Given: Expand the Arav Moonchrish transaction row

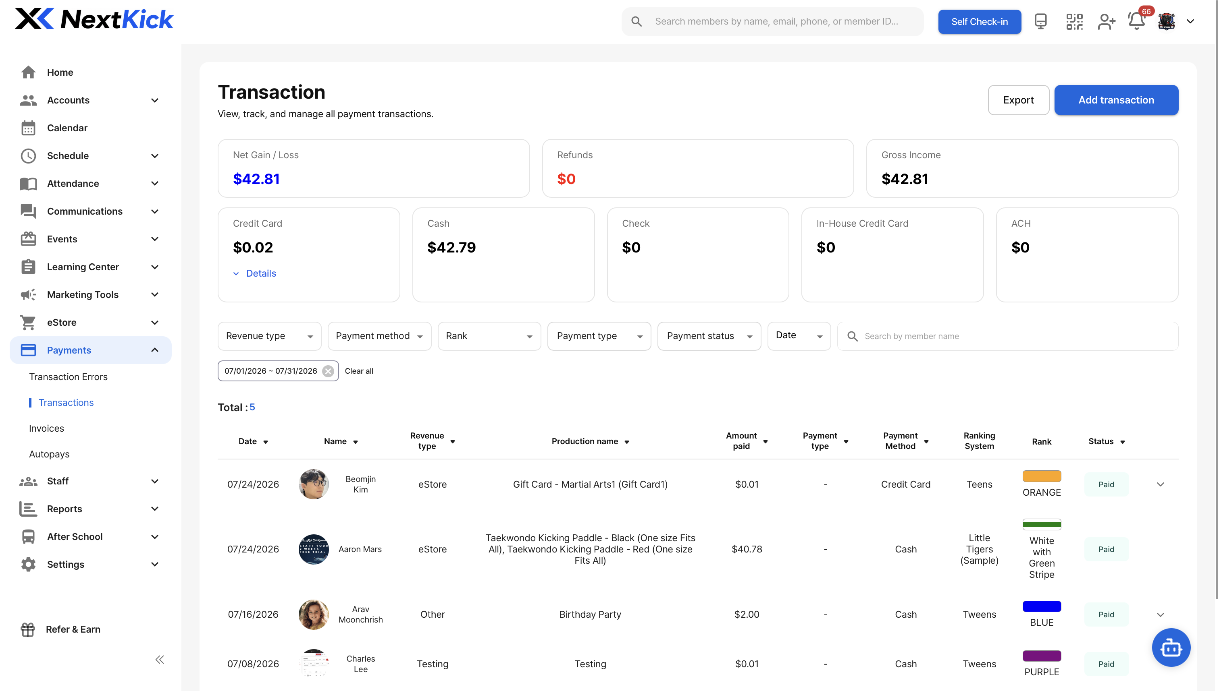Looking at the screenshot, I should 1160,614.
